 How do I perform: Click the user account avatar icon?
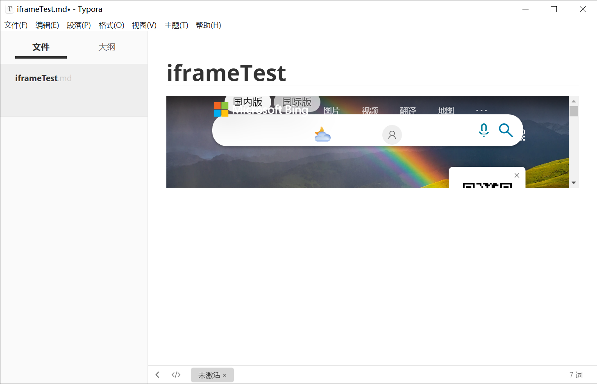tap(392, 135)
